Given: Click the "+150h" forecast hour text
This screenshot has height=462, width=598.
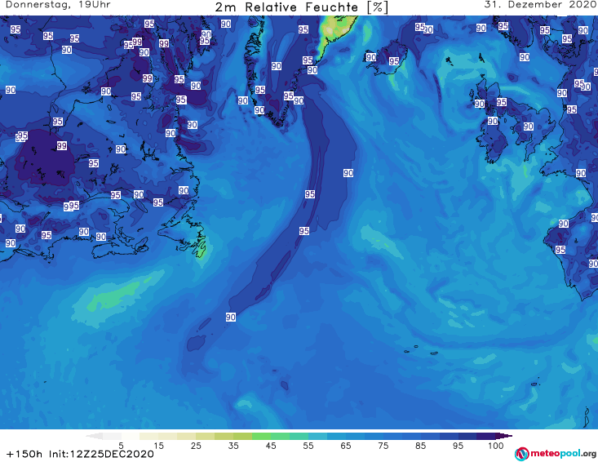Looking at the screenshot, I should 24,454.
